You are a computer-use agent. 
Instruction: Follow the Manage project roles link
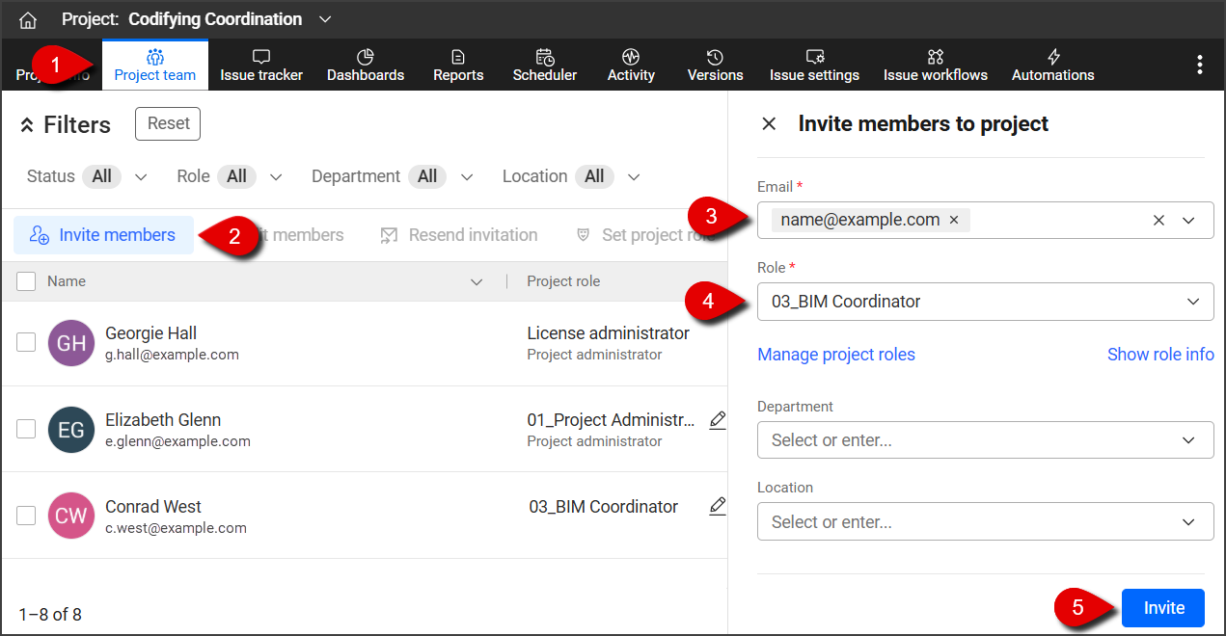click(x=835, y=355)
